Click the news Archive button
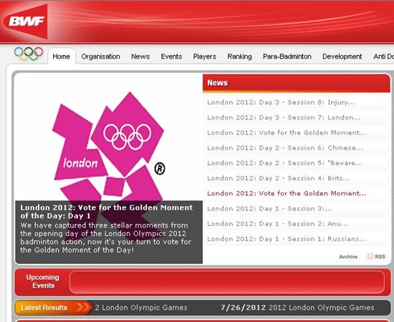Image resolution: width=394 pixels, height=322 pixels. [x=348, y=256]
